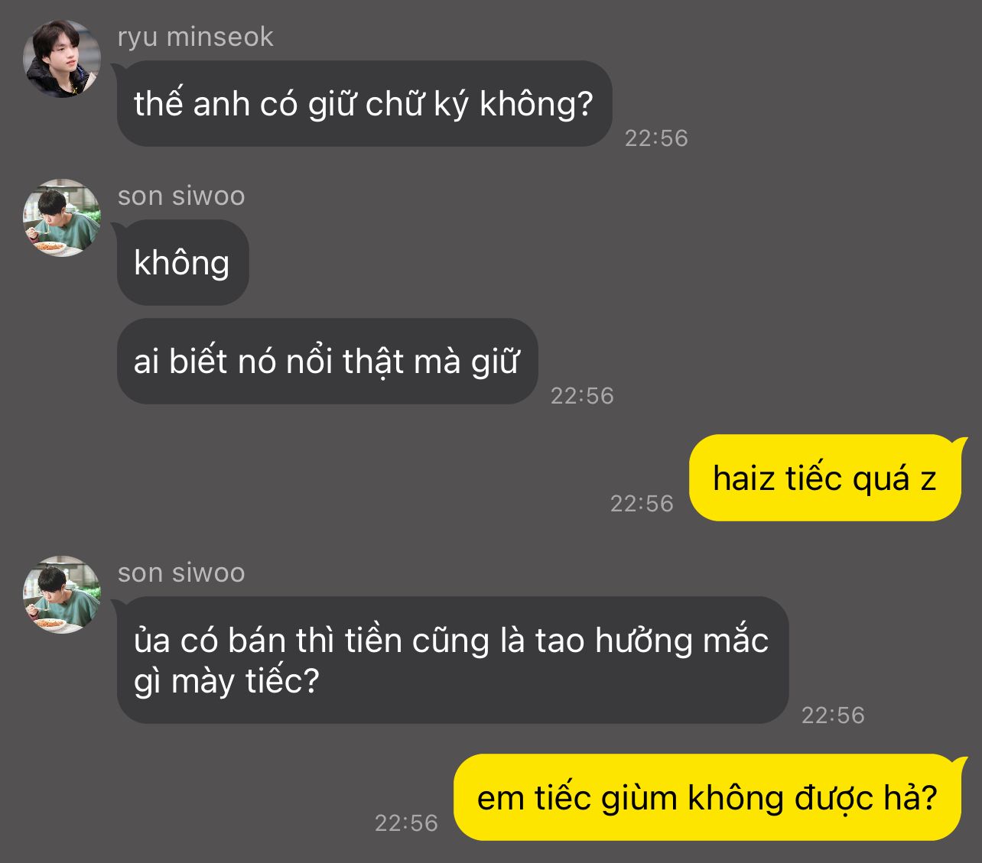Image resolution: width=982 pixels, height=863 pixels.
Task: Click the pointed tail of ryu minseok's bubble
Action: pos(118,70)
